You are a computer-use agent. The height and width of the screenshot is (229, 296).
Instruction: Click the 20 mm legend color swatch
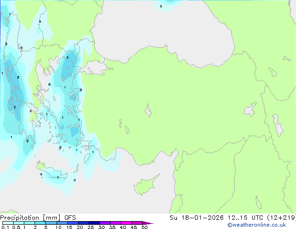coord(84,223)
